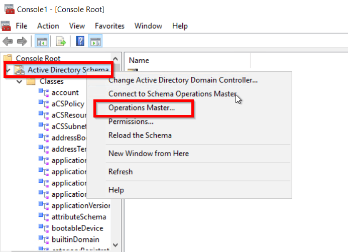Select the account class

click(x=65, y=92)
